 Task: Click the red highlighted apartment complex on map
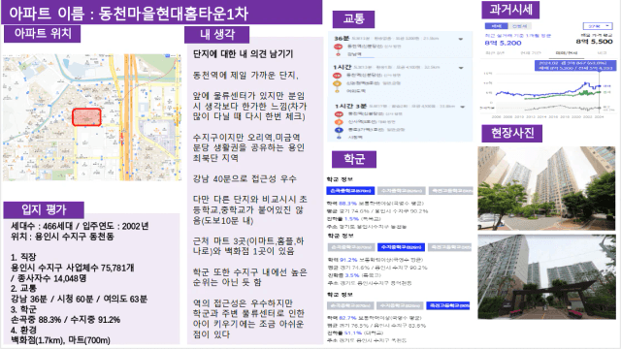point(86,117)
